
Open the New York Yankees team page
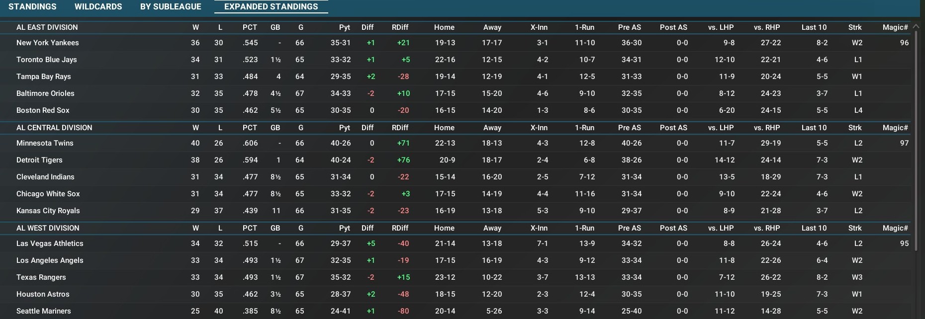[x=48, y=43]
